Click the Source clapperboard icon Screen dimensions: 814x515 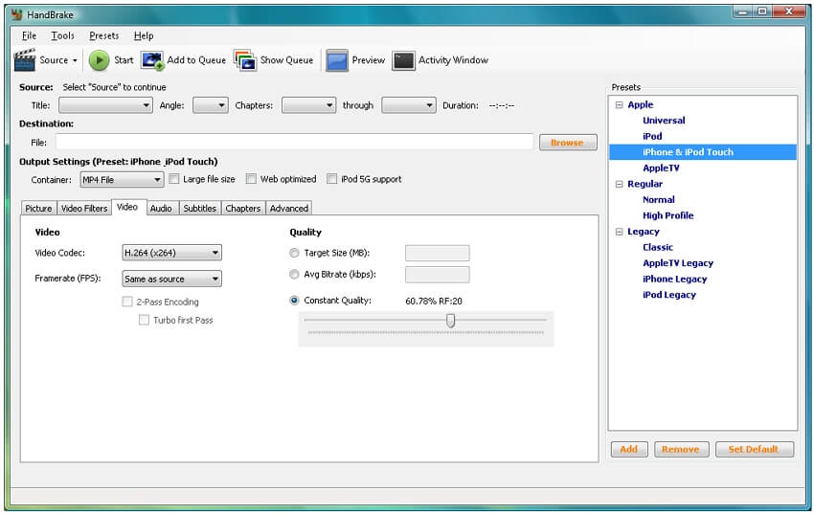[x=24, y=59]
